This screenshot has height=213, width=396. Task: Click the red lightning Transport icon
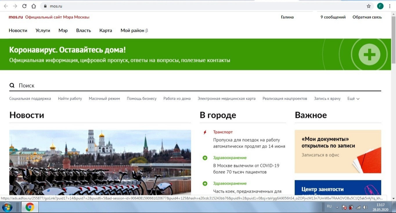pos(205,132)
